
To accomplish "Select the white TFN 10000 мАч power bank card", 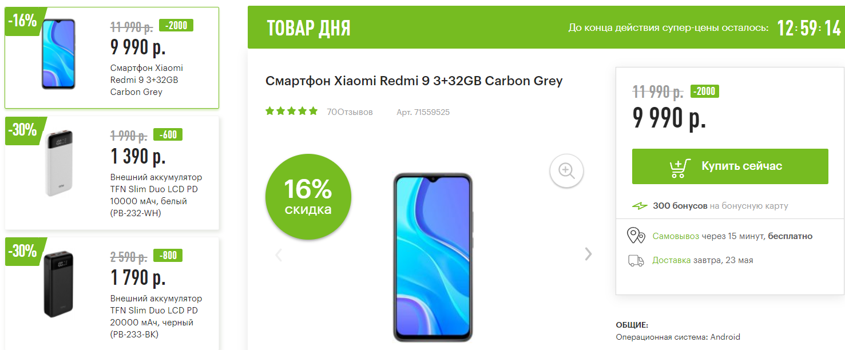I will pos(112,173).
